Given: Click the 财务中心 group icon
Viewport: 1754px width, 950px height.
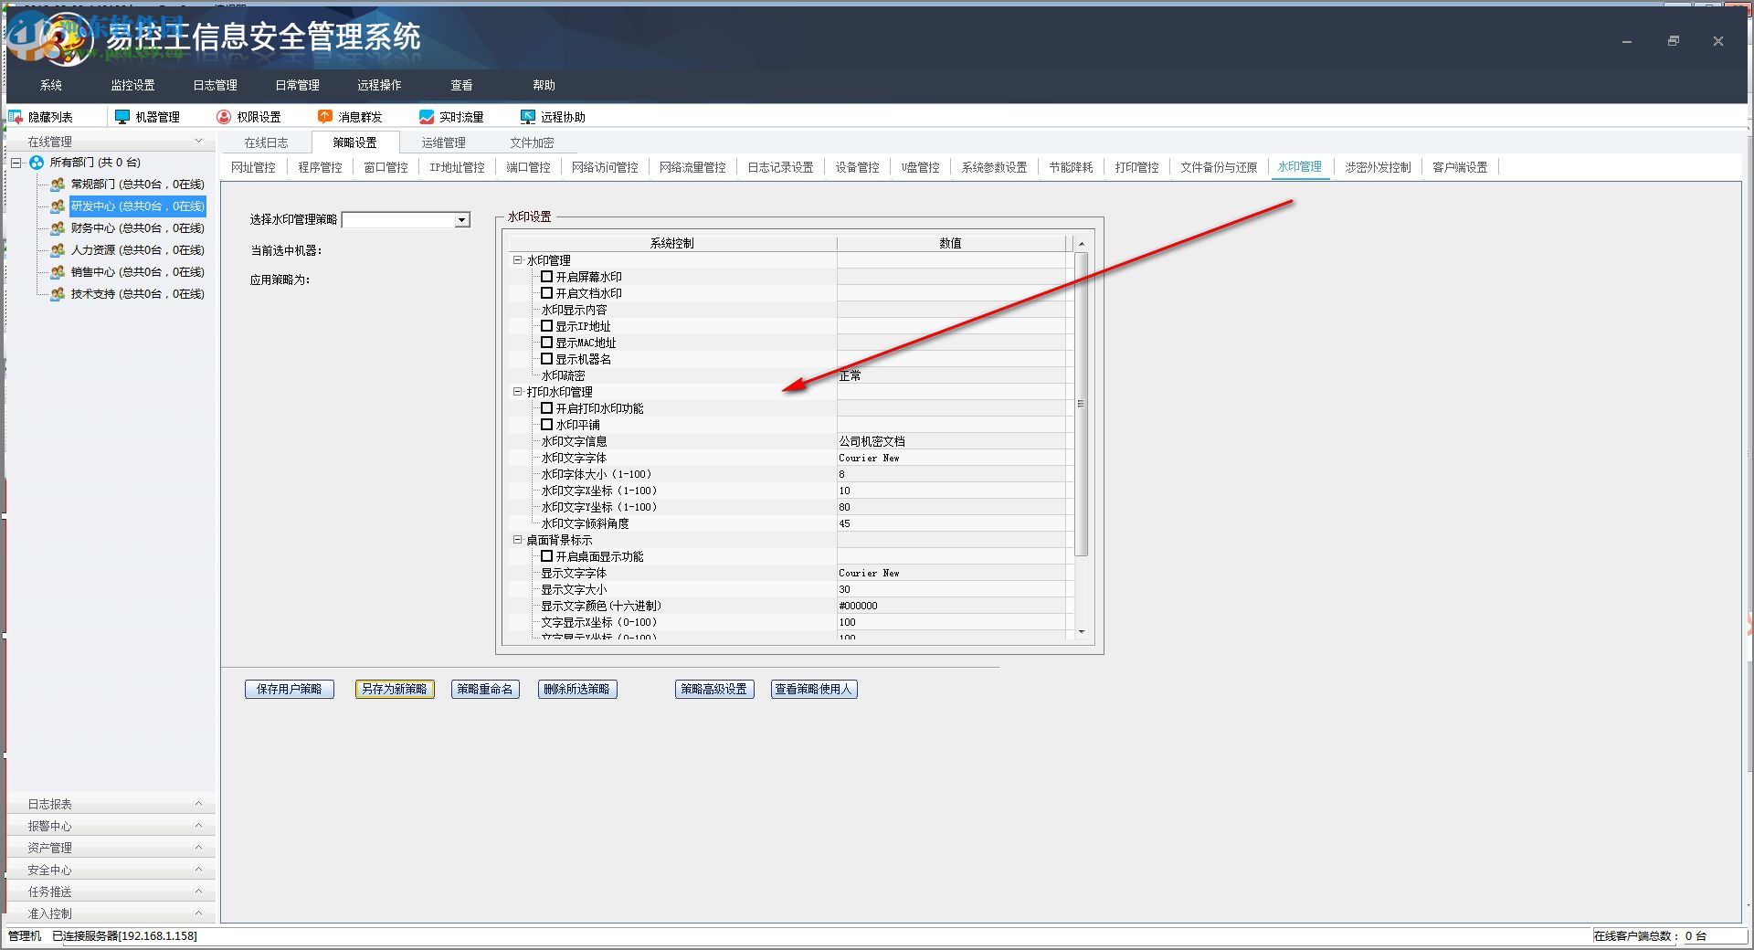Looking at the screenshot, I should [58, 228].
